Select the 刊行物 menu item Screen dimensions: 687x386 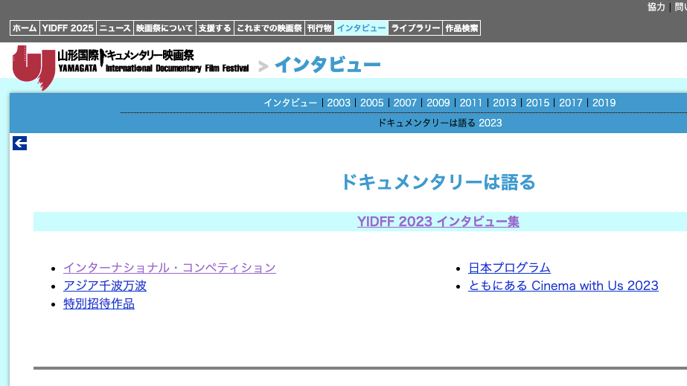319,28
